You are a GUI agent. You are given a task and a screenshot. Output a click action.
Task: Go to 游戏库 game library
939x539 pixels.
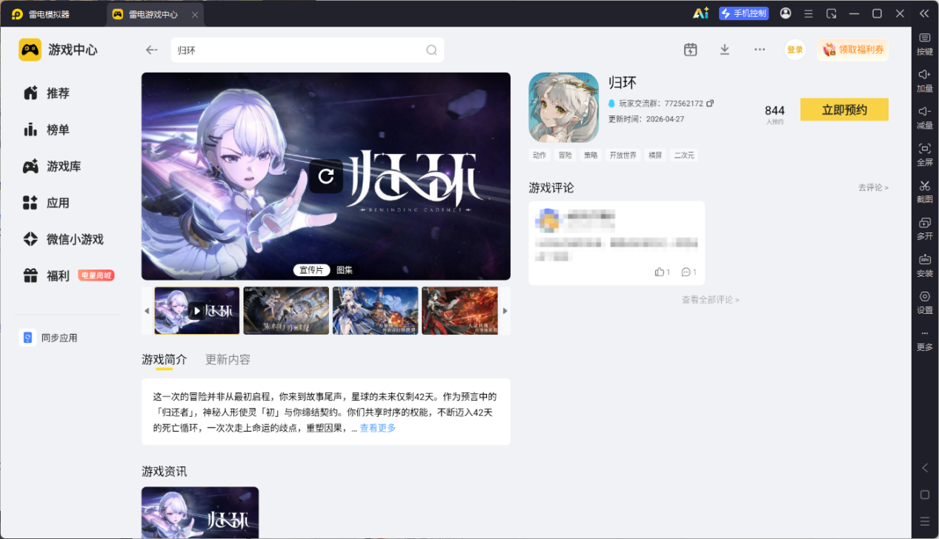point(52,167)
